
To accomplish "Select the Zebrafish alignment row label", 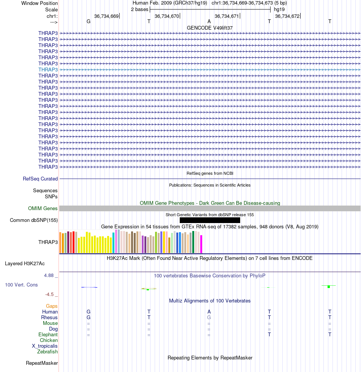I will [47, 351].
